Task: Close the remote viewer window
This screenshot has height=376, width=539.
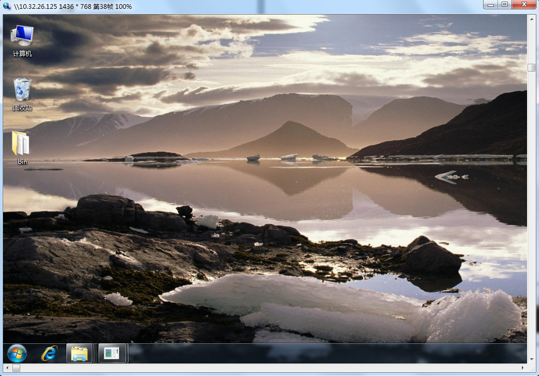Action: [x=524, y=5]
